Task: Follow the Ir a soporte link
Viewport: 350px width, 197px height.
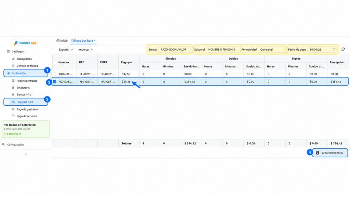Action: pyautogui.click(x=13, y=134)
